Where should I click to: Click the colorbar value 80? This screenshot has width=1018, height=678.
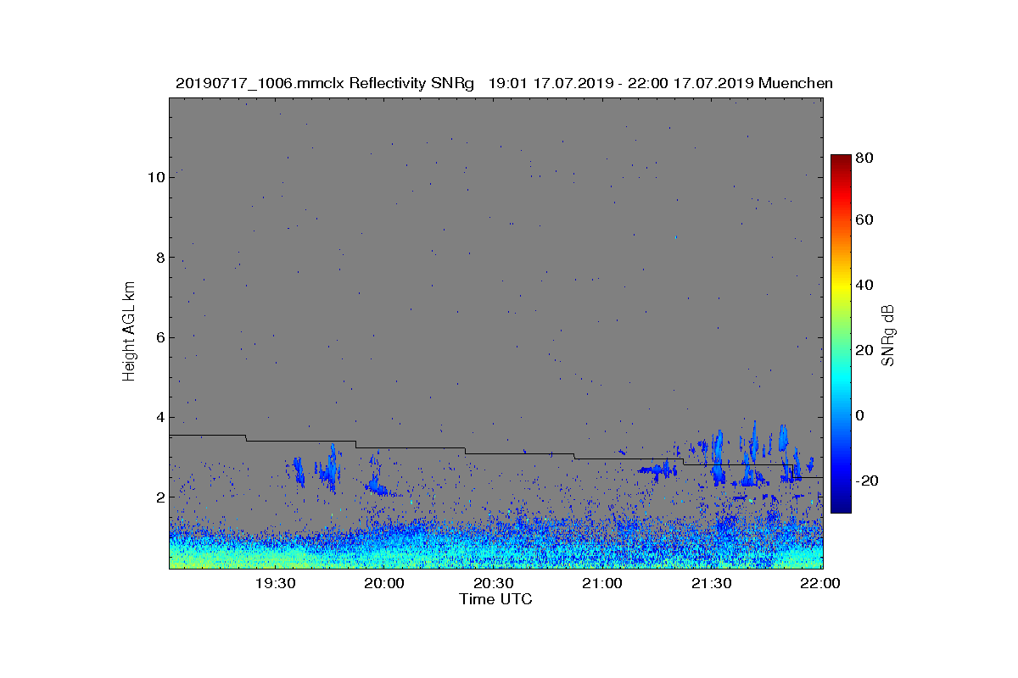865,158
